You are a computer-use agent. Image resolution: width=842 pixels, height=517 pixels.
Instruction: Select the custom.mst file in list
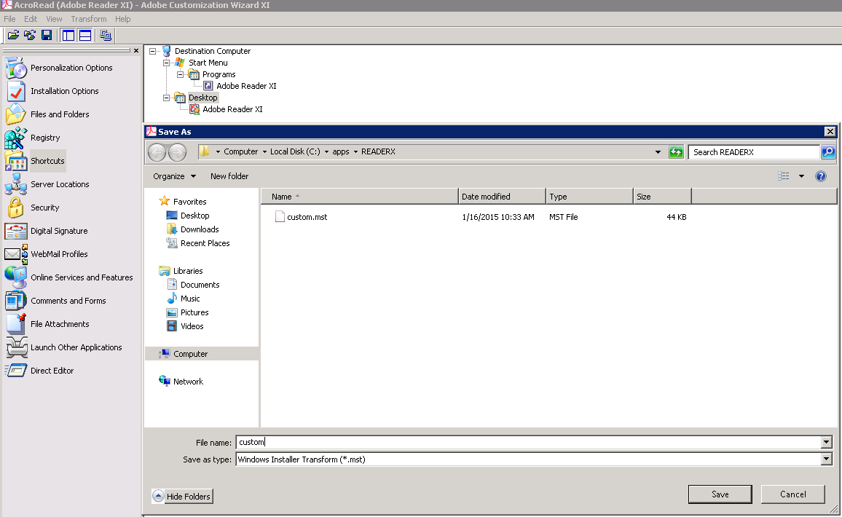pyautogui.click(x=307, y=217)
